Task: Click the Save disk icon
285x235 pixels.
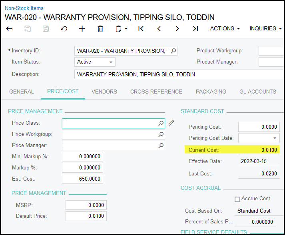Action: [46, 29]
